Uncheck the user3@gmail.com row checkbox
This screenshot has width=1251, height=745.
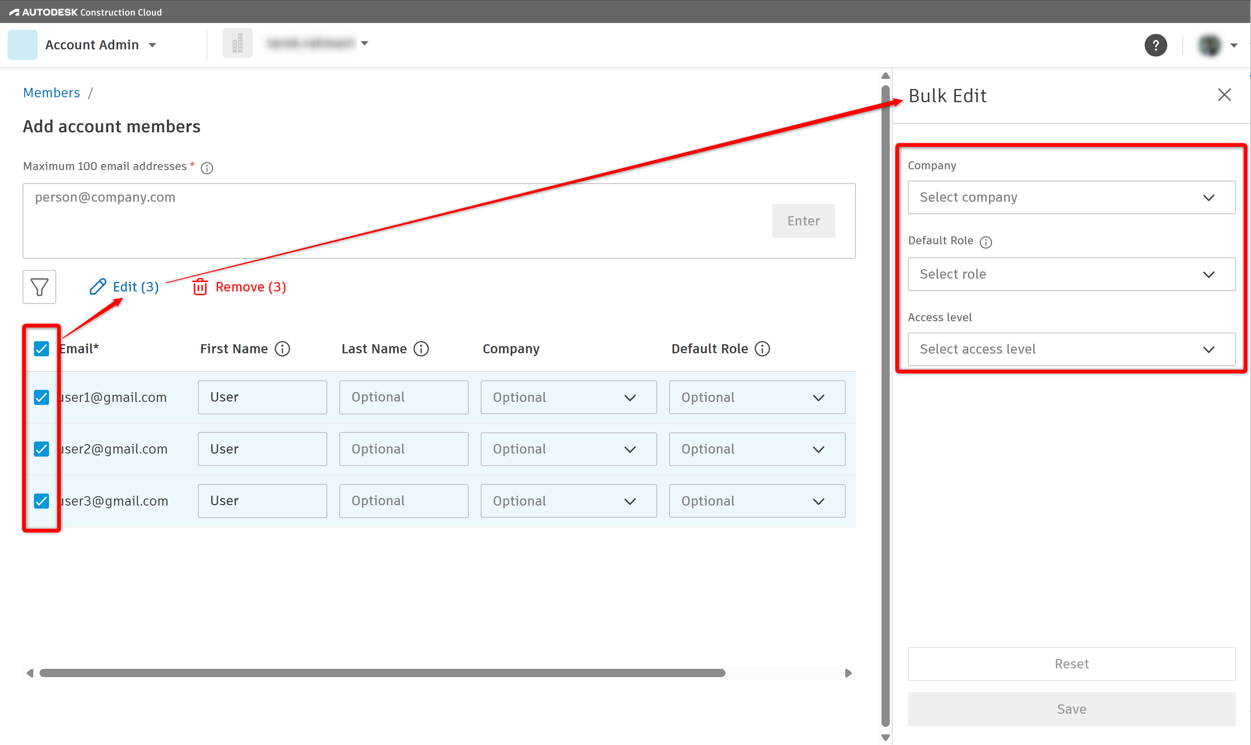click(x=42, y=501)
